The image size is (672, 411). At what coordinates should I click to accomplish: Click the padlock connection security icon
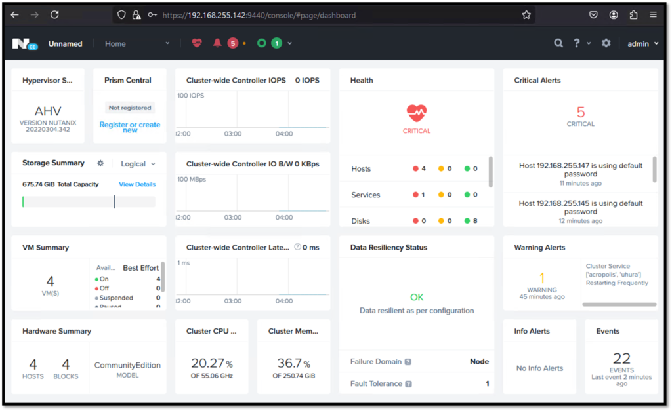tap(136, 15)
